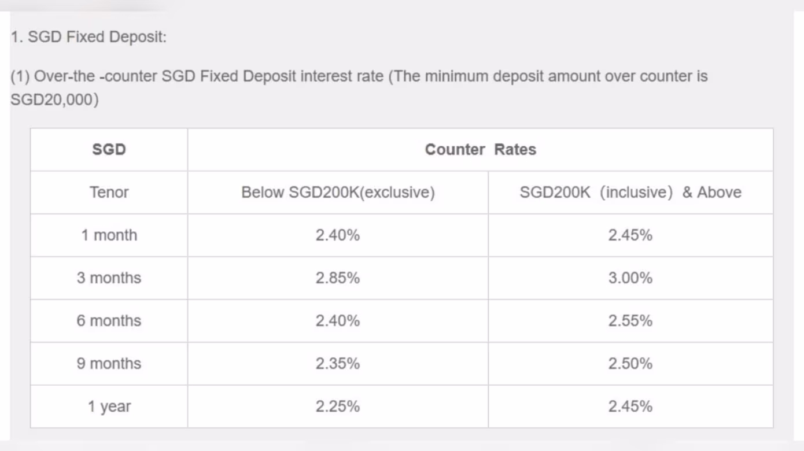Click the 2.85% rate for 3 months
The width and height of the screenshot is (804, 451).
coord(338,278)
